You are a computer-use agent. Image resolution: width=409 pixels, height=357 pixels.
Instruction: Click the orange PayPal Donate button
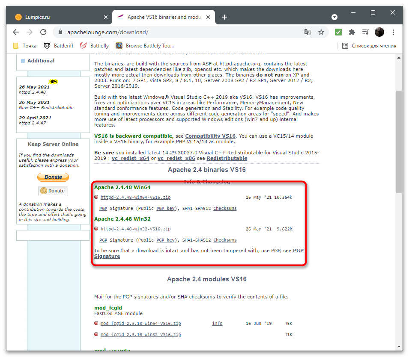(x=53, y=177)
